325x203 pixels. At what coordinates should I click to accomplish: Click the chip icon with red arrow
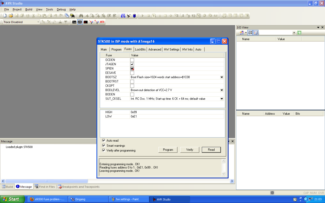click(86, 22)
